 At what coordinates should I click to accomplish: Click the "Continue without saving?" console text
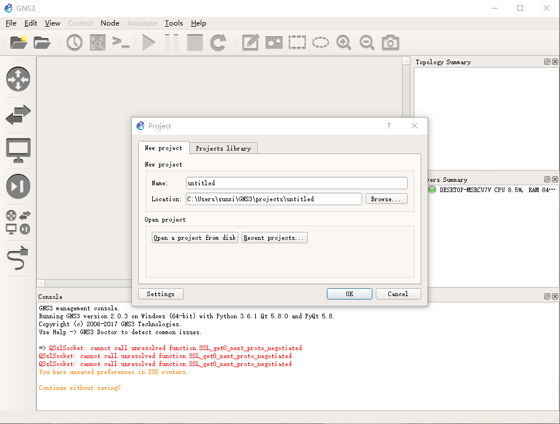pos(80,388)
